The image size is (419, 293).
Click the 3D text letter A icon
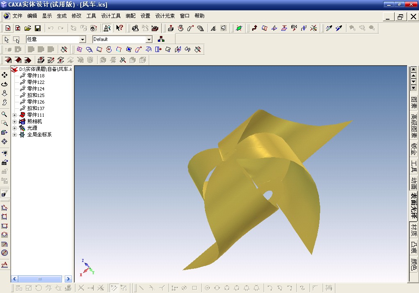coord(213,28)
